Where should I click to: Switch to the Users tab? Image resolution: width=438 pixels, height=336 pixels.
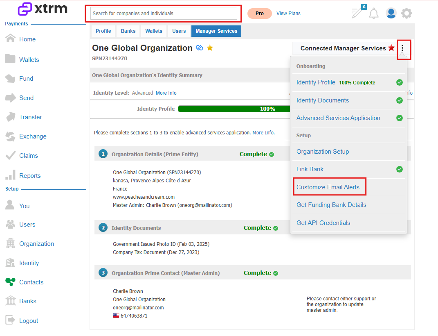[x=179, y=31]
